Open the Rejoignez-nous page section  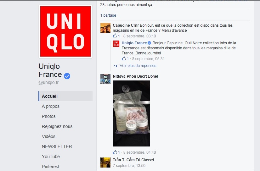(57, 126)
